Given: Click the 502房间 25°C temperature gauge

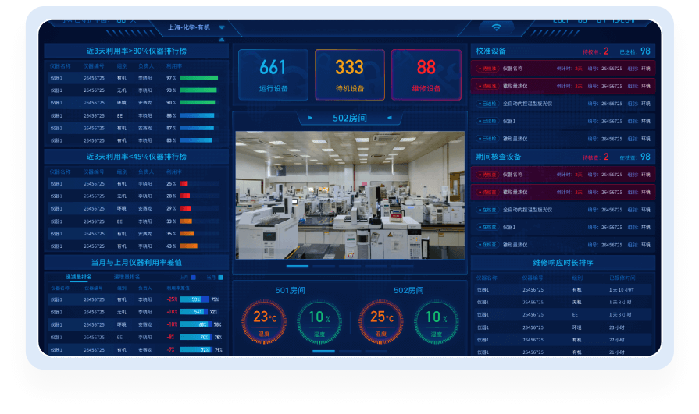Looking at the screenshot, I should point(381,322).
